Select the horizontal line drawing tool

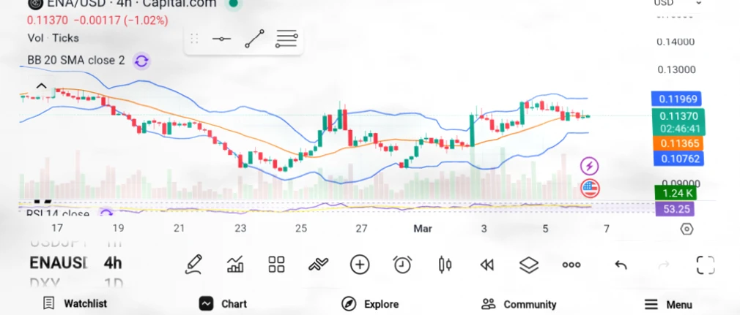[x=221, y=39]
